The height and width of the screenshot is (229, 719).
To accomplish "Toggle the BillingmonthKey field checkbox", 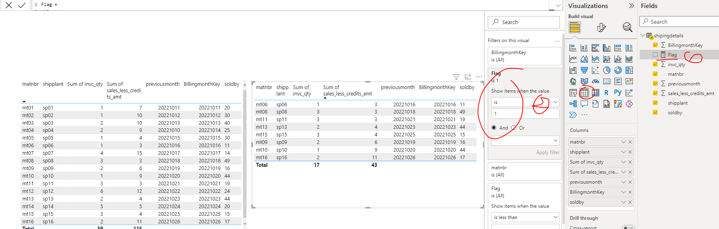I will (655, 45).
